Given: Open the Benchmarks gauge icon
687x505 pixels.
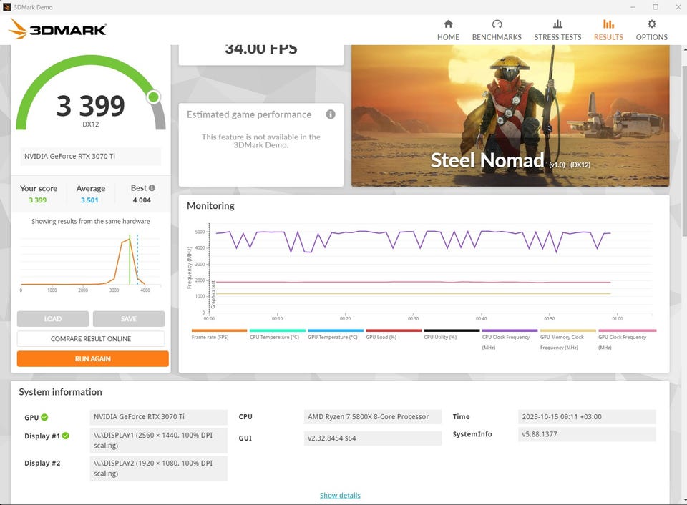Looking at the screenshot, I should pyautogui.click(x=497, y=24).
